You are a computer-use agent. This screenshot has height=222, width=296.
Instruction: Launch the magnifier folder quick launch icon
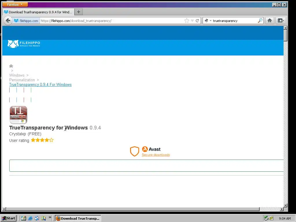(43, 219)
